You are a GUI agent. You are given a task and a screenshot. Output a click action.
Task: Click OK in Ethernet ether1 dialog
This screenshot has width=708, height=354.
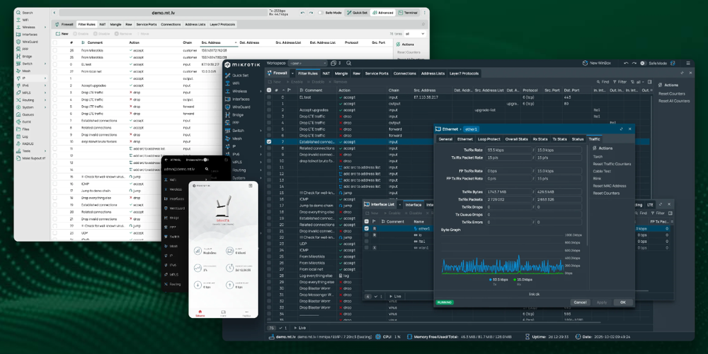pyautogui.click(x=622, y=302)
